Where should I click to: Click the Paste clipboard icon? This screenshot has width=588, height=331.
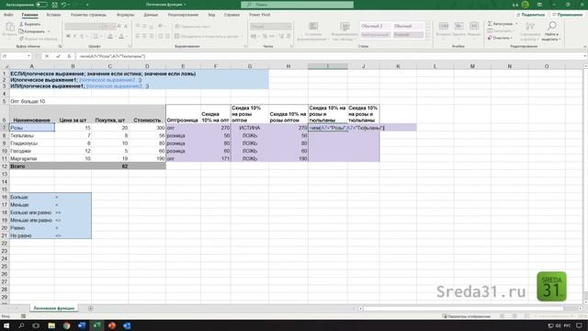pos(10,27)
